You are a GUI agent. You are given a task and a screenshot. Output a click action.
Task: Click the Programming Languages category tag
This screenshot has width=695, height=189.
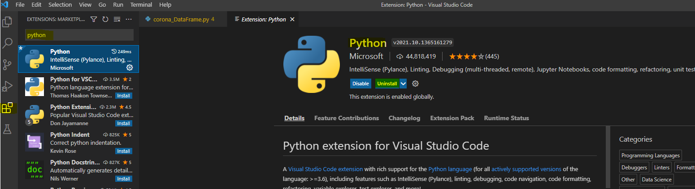pos(651,155)
